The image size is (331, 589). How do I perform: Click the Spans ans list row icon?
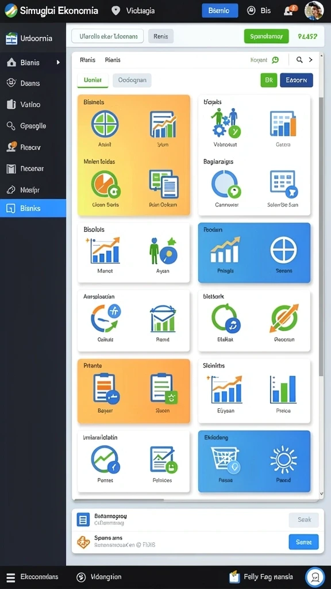pyautogui.click(x=83, y=542)
